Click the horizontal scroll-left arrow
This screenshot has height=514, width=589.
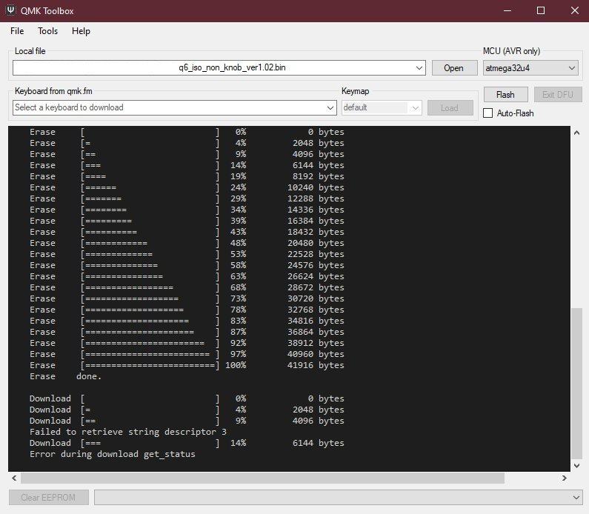14,478
